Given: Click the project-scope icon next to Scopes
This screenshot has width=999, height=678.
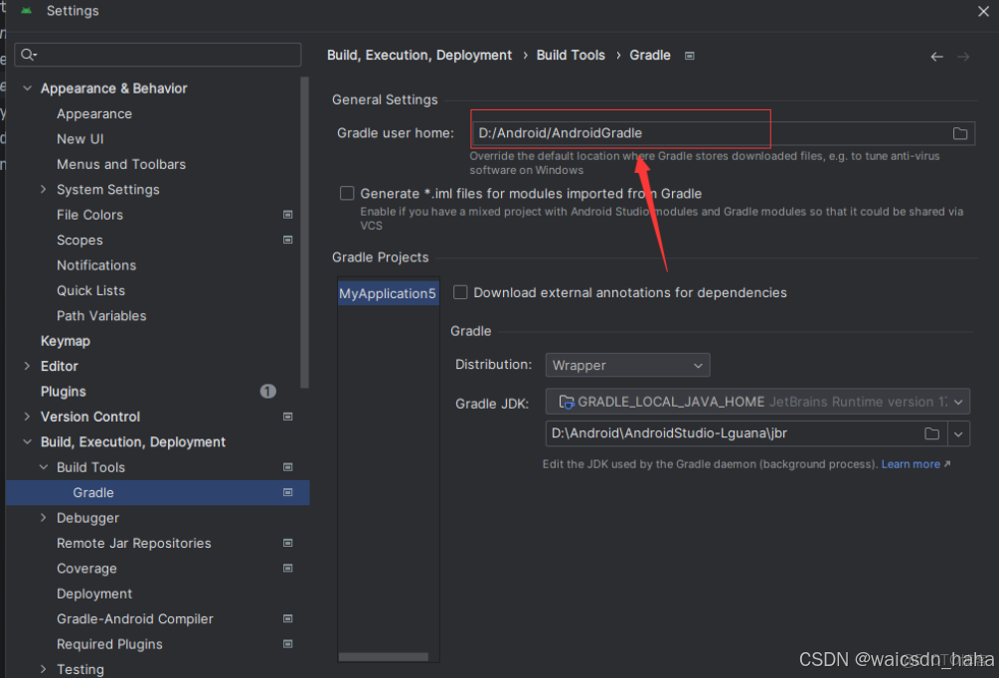Looking at the screenshot, I should point(287,240).
